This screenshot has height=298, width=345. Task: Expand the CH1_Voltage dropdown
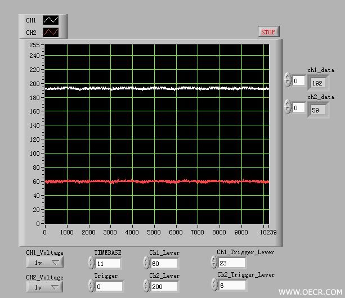pos(44,263)
